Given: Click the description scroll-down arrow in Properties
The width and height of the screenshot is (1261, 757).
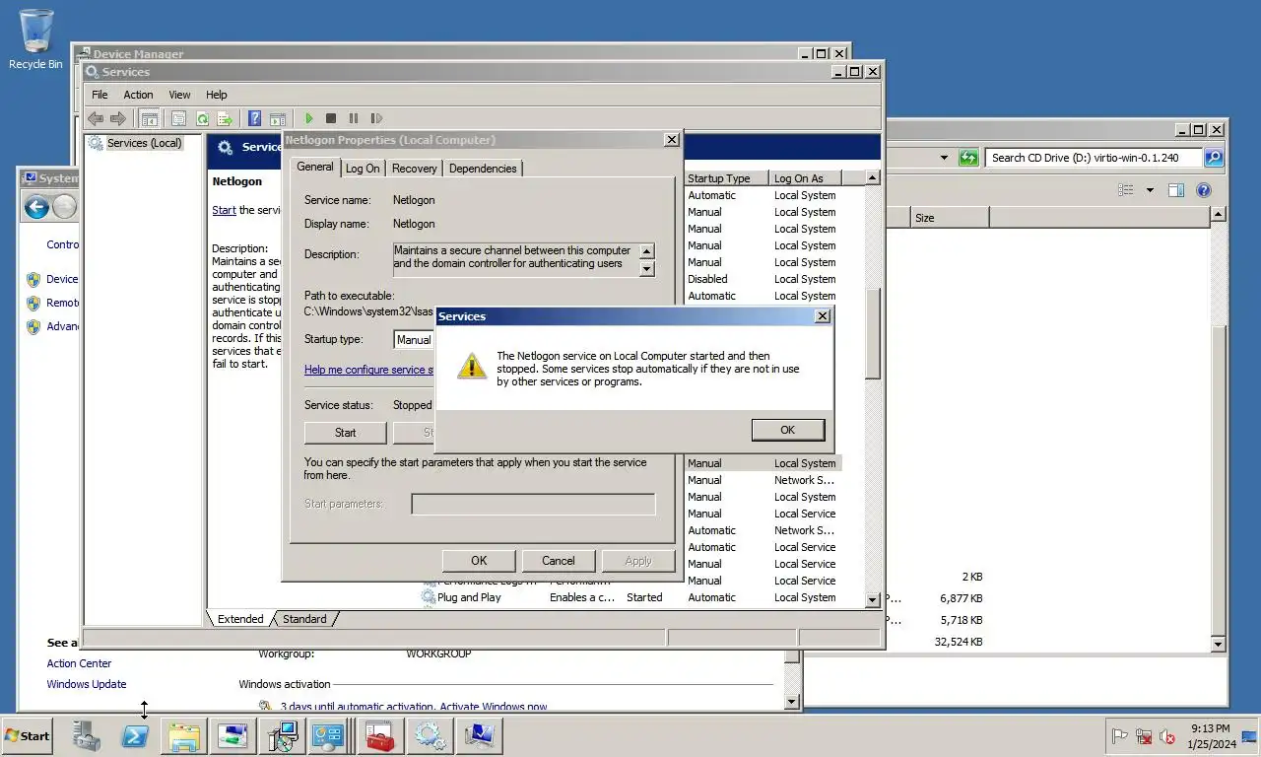Looking at the screenshot, I should point(646,268).
